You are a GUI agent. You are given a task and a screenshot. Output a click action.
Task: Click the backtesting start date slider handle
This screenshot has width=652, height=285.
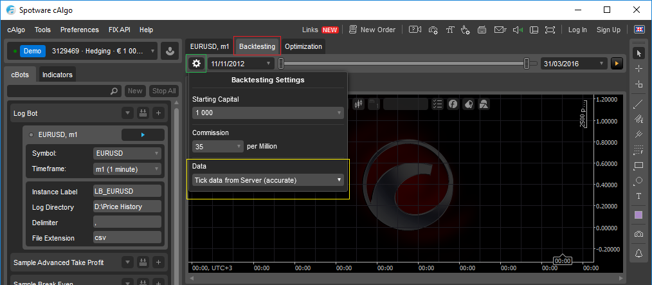[x=281, y=63]
